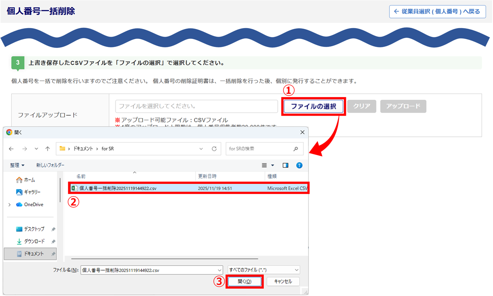Refresh the for SR folder view
The height and width of the screenshot is (296, 493).
click(x=214, y=149)
